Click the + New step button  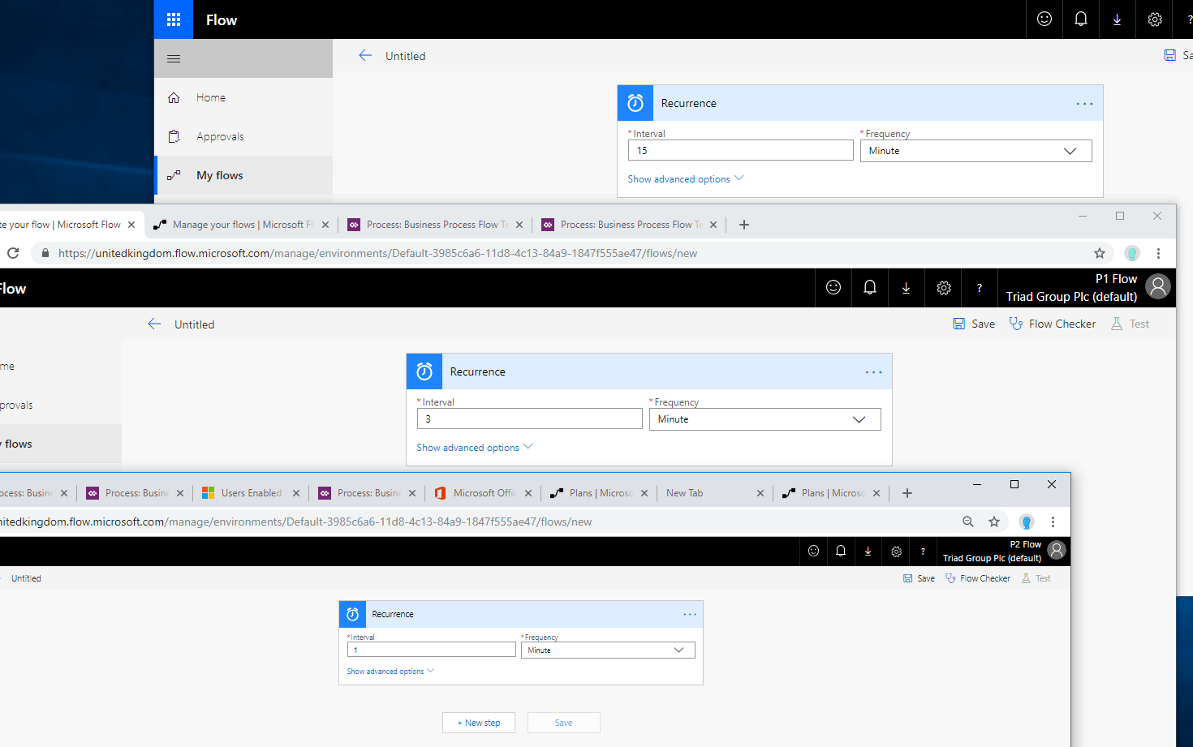coord(479,723)
